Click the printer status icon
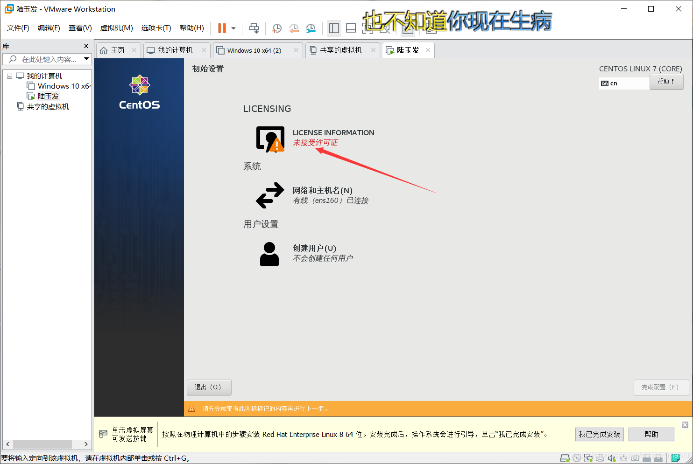 (600, 458)
